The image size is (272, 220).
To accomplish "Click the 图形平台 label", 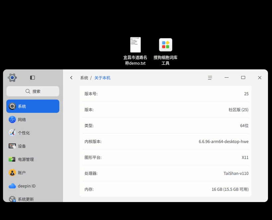I will coord(93,158).
